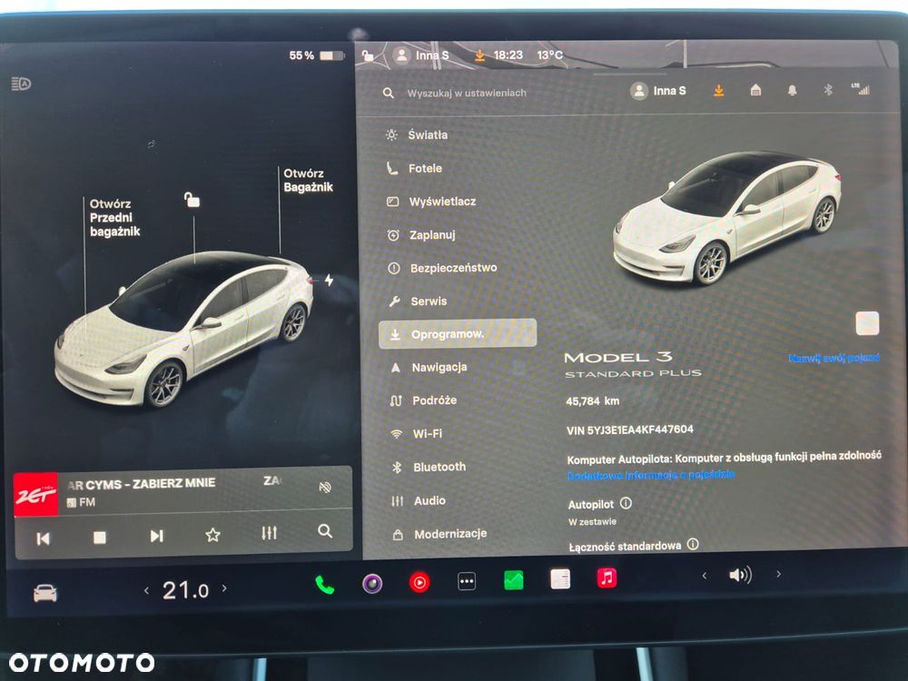The width and height of the screenshot is (908, 681).
Task: Open the Światła settings menu
Action: point(417,135)
